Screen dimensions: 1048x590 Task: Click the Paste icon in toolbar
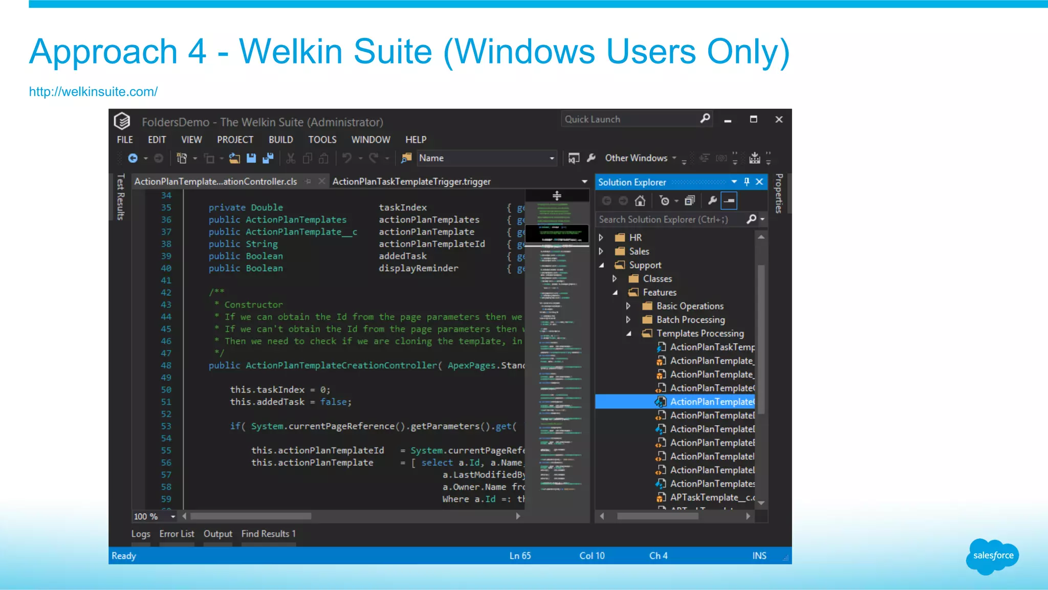[323, 158]
